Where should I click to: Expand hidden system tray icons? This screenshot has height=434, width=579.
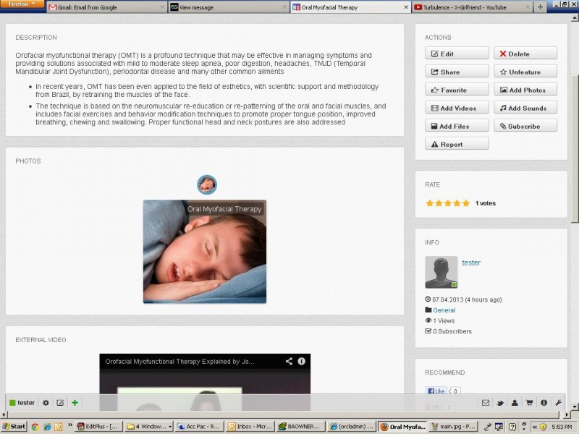(534, 427)
